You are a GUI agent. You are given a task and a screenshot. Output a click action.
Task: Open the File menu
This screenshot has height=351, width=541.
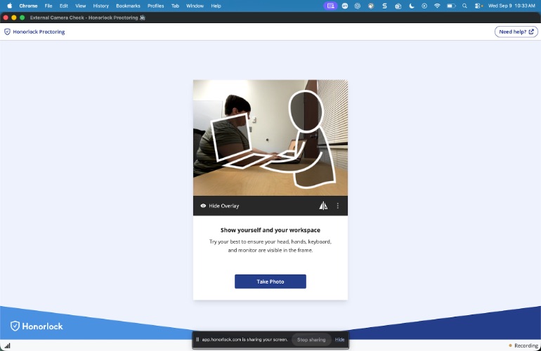[x=48, y=6]
